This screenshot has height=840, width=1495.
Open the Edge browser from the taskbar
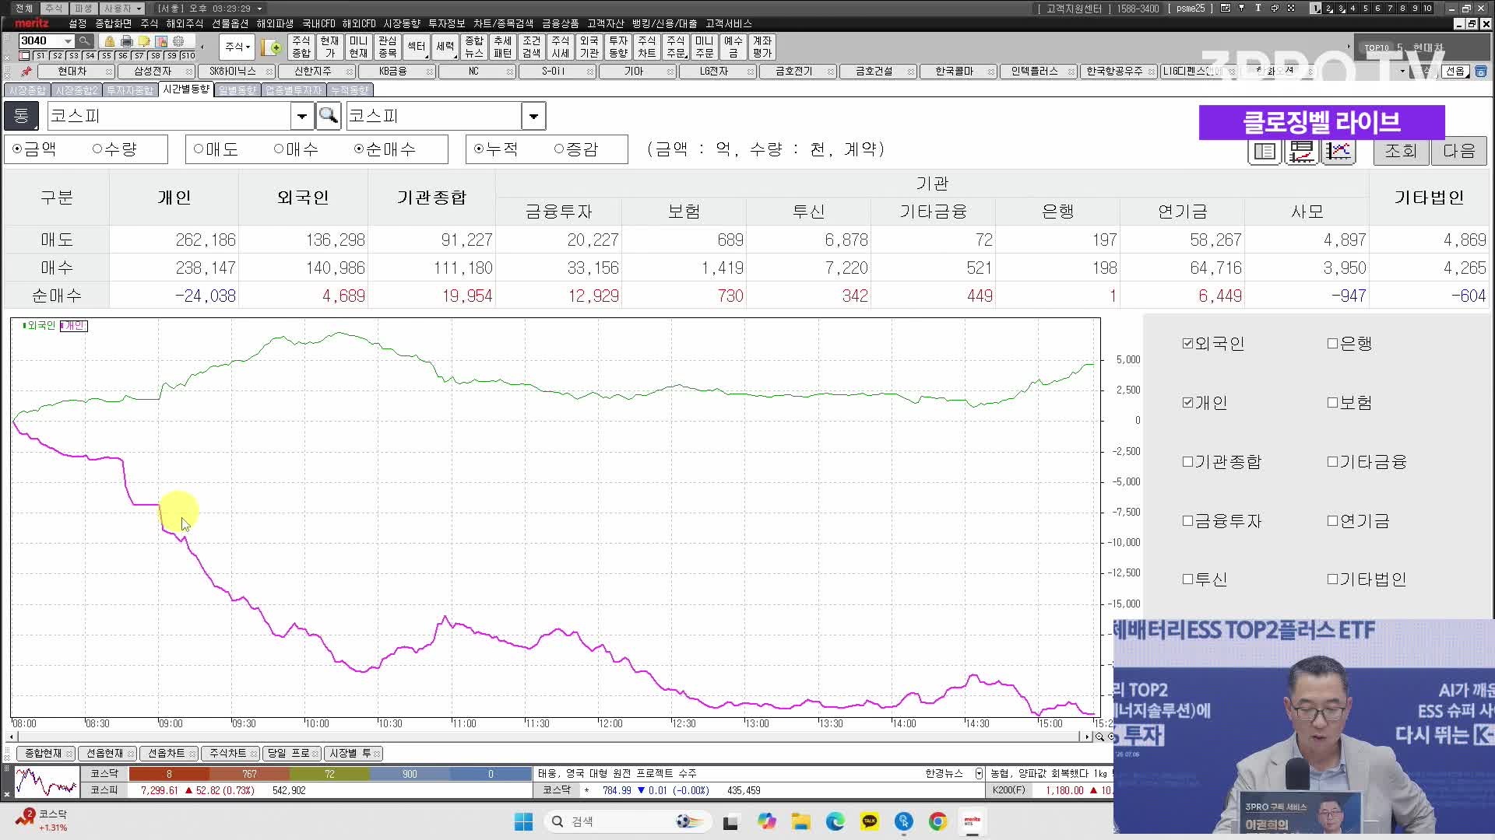click(x=835, y=821)
